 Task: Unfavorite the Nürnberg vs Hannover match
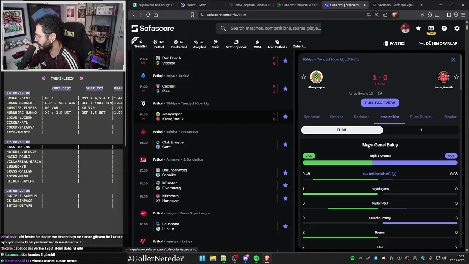point(285,198)
